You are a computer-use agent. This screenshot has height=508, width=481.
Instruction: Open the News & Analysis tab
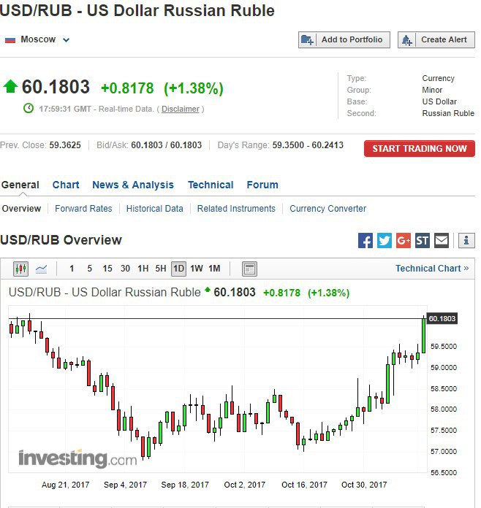click(133, 185)
